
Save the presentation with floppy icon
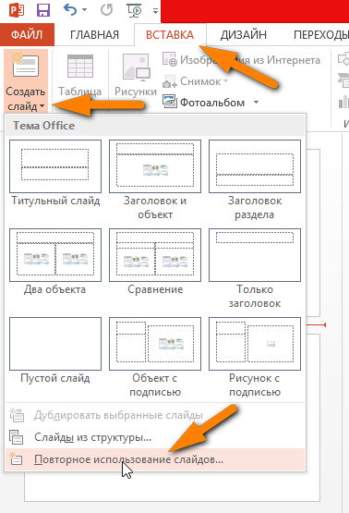[x=43, y=10]
